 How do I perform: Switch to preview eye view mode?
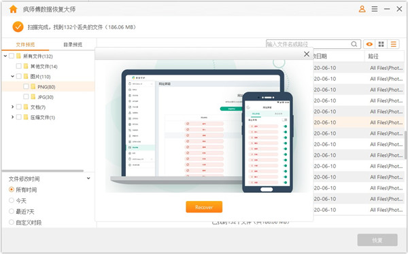pos(369,44)
